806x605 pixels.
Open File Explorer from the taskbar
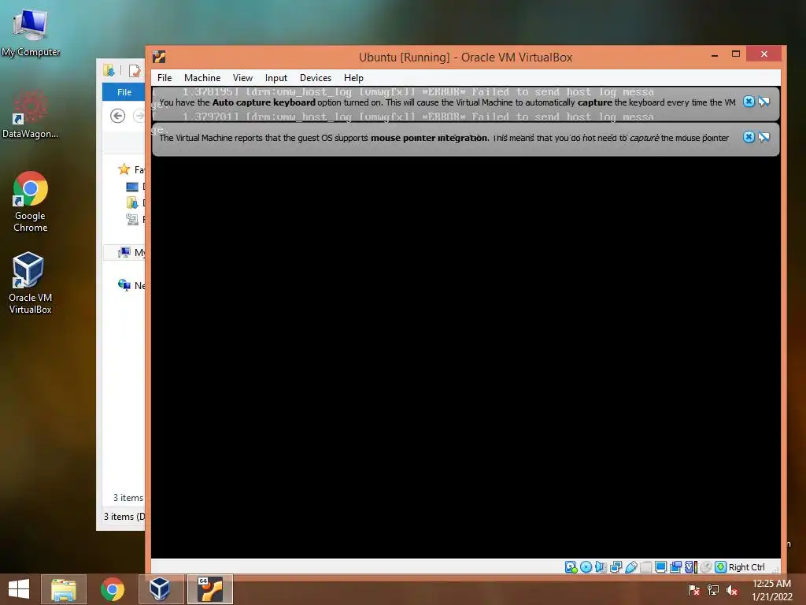coord(63,589)
